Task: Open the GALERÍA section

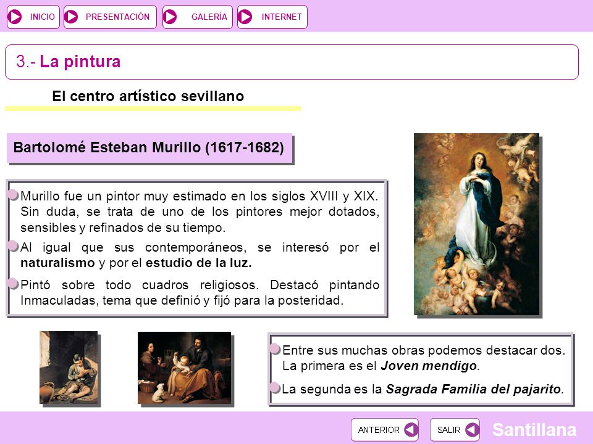Action: (198, 17)
